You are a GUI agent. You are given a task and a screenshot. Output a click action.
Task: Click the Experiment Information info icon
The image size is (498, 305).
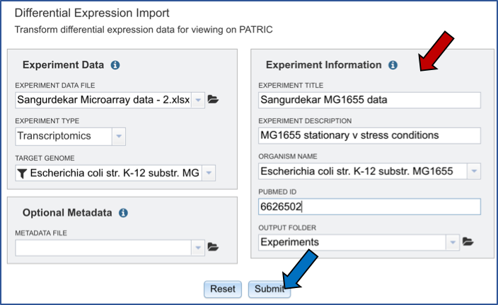pyautogui.click(x=393, y=65)
